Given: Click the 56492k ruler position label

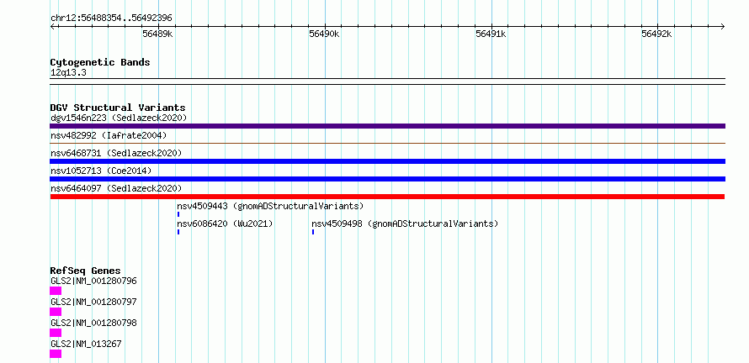Looking at the screenshot, I should point(656,34).
